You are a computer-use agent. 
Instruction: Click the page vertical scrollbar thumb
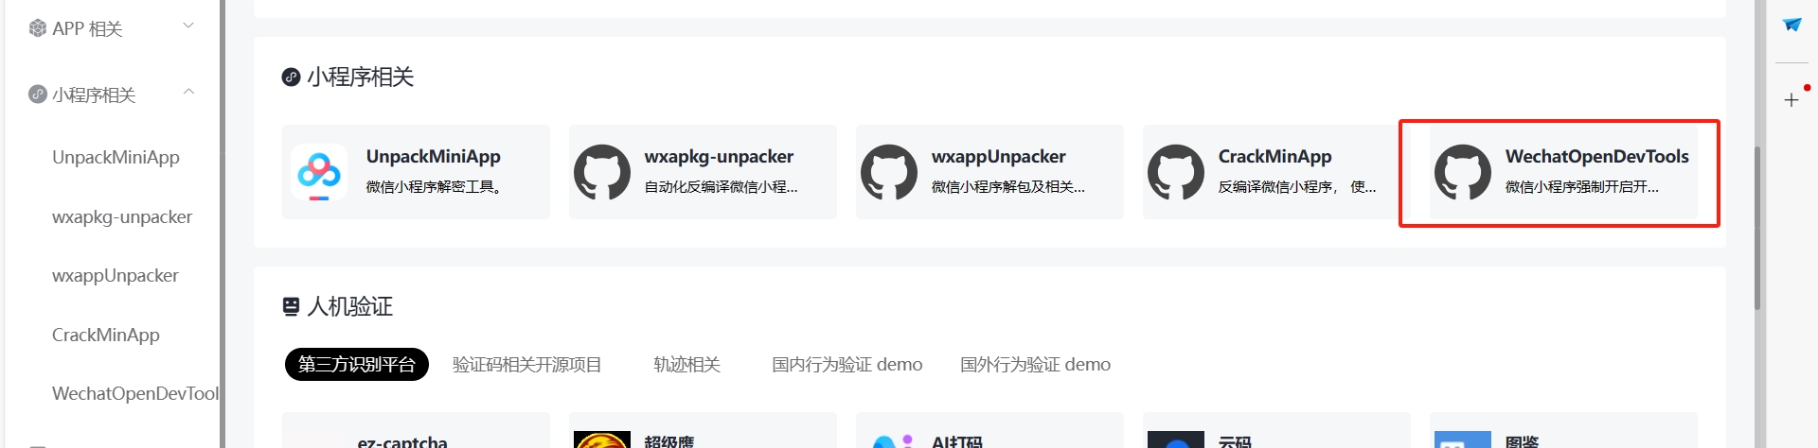[1757, 227]
